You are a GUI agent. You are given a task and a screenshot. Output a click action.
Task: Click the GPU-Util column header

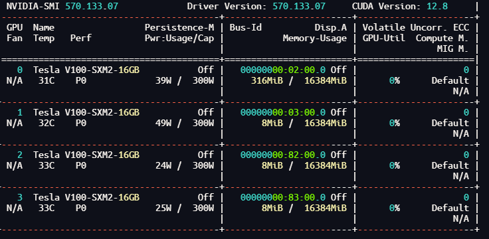tap(384, 39)
